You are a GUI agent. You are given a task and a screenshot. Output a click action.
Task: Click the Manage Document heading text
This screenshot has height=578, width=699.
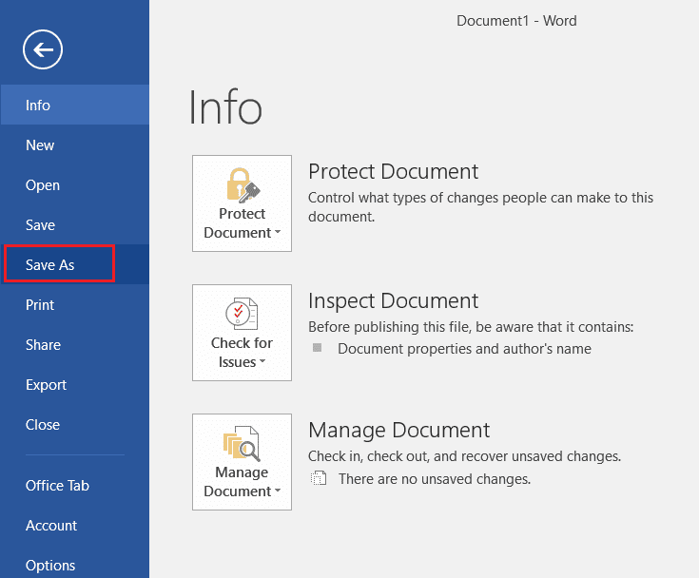tap(399, 431)
